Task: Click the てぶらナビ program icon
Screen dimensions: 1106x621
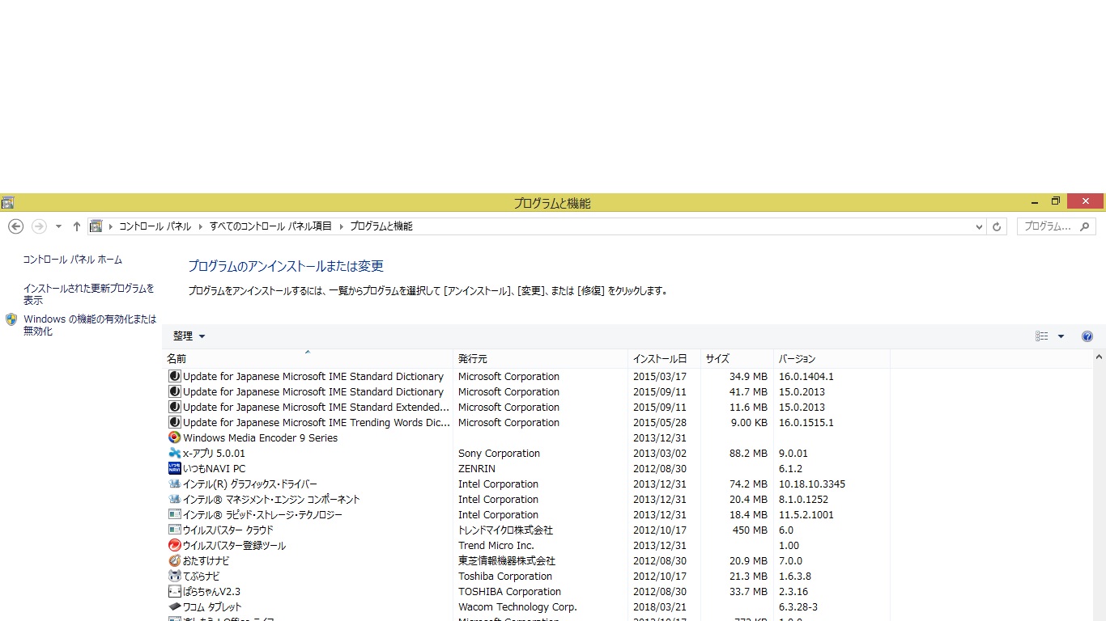Action: (x=174, y=576)
